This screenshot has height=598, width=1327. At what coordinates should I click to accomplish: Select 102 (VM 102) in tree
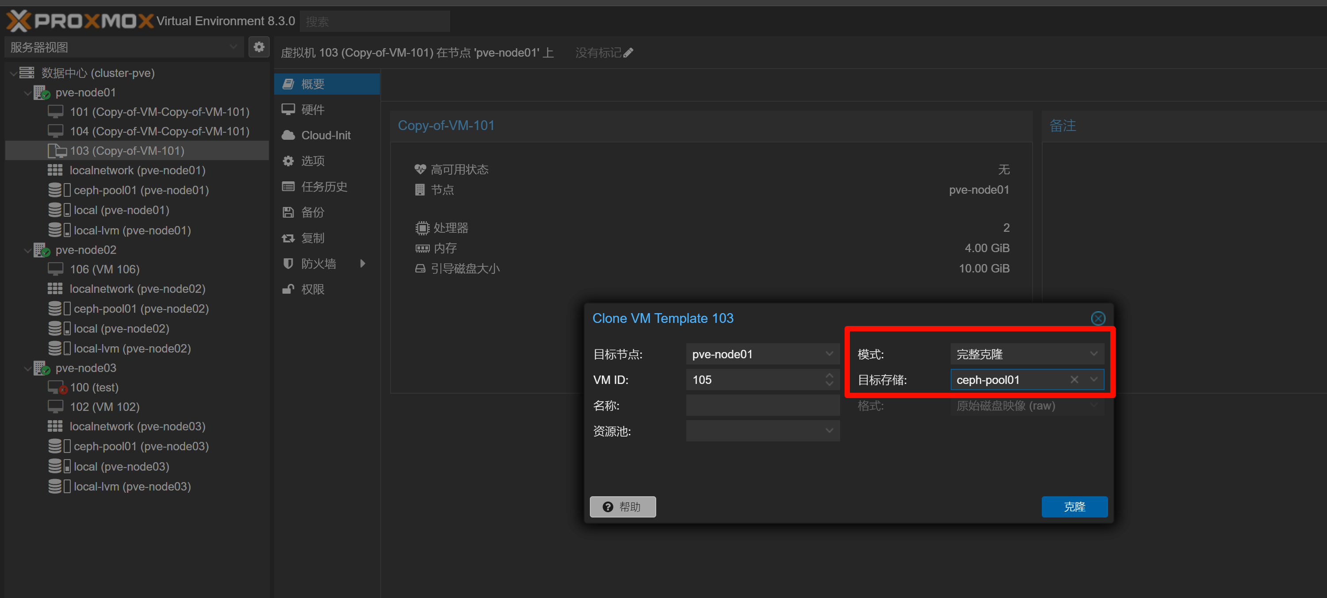point(137,407)
